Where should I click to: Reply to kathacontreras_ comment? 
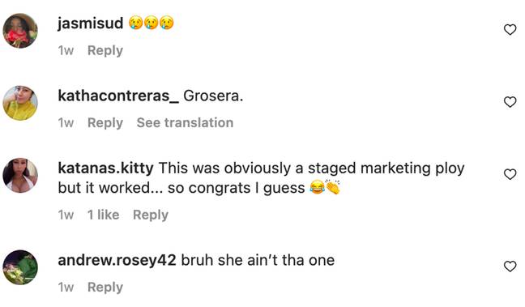pyautogui.click(x=105, y=123)
